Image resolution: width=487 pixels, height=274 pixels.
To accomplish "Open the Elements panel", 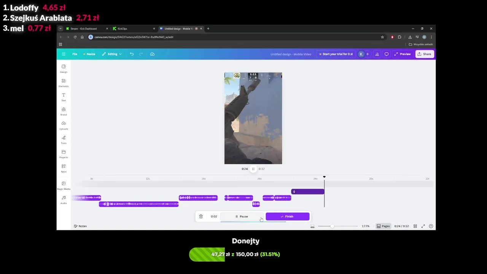I will [x=64, y=83].
